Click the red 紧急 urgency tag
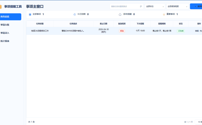This screenshot has width=202, height=125. coord(122,31)
